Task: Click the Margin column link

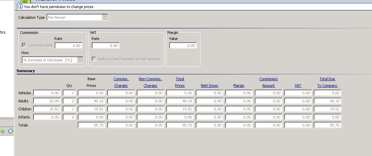Action: coord(239,86)
